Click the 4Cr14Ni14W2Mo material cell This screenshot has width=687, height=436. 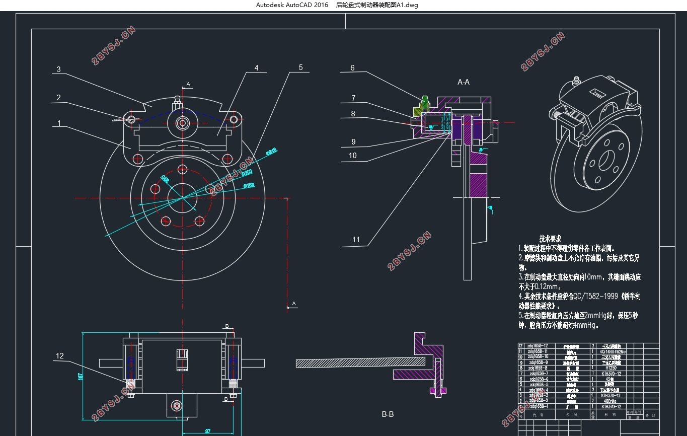click(611, 351)
